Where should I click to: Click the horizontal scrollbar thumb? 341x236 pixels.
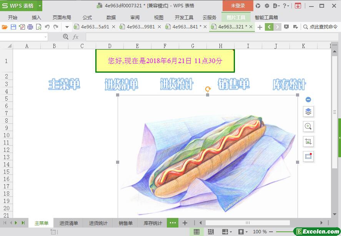[248, 223]
